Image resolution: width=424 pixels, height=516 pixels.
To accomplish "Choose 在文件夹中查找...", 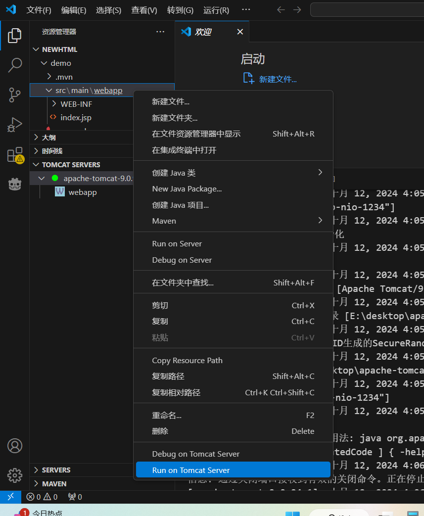I will pyautogui.click(x=234, y=282).
